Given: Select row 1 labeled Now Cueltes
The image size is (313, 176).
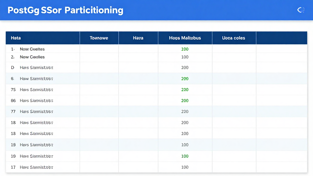Looking at the screenshot, I should point(32,49).
